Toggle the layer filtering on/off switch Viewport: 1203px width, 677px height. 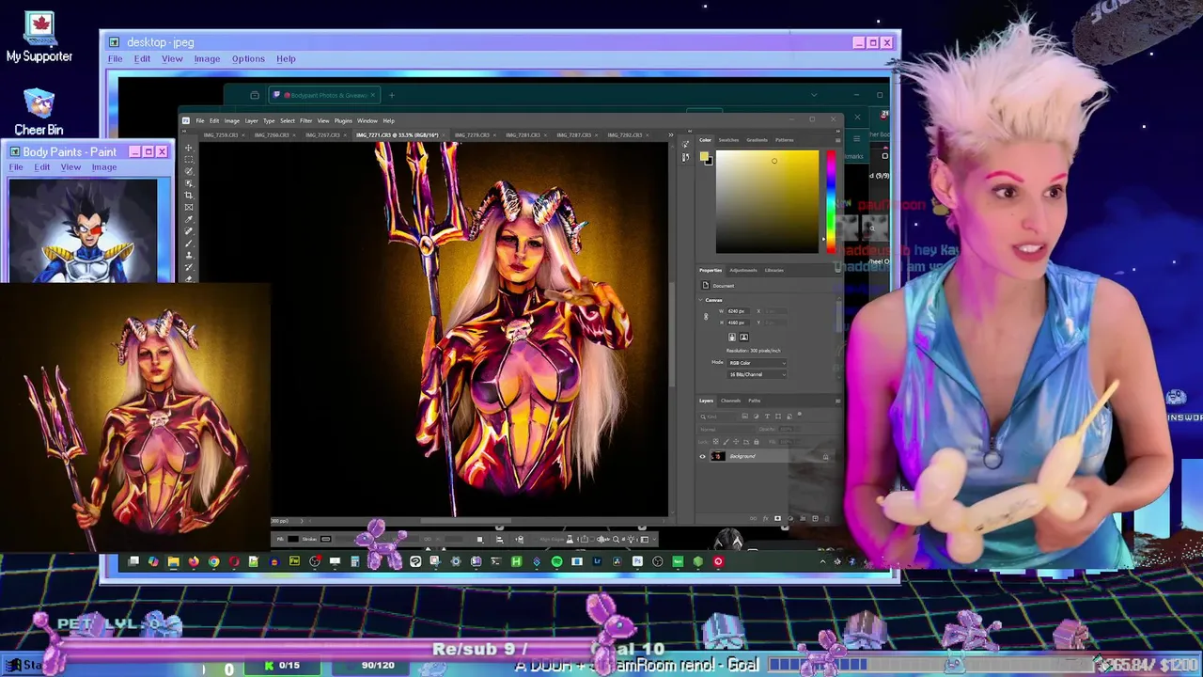click(800, 414)
